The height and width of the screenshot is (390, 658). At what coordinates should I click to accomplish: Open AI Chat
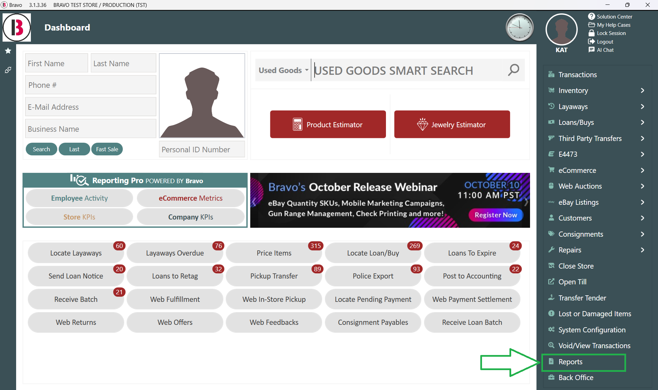(x=601, y=50)
